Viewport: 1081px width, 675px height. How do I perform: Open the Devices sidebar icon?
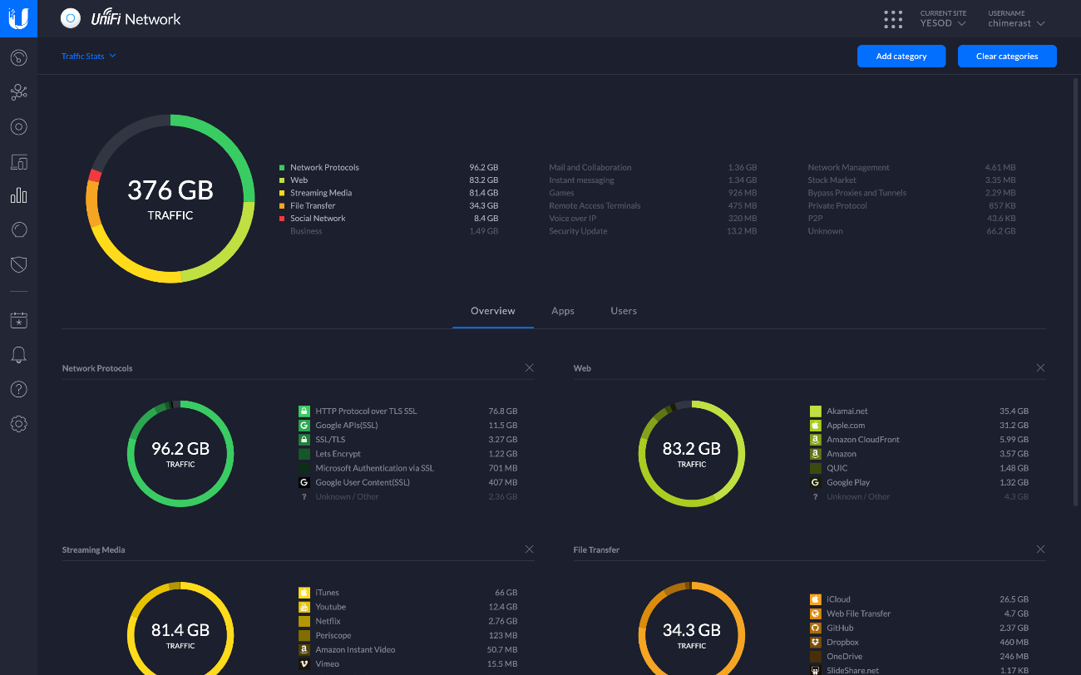(x=18, y=127)
